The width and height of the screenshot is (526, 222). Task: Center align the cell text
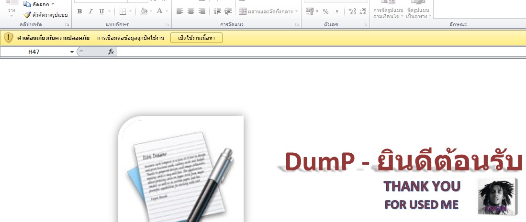(191, 11)
